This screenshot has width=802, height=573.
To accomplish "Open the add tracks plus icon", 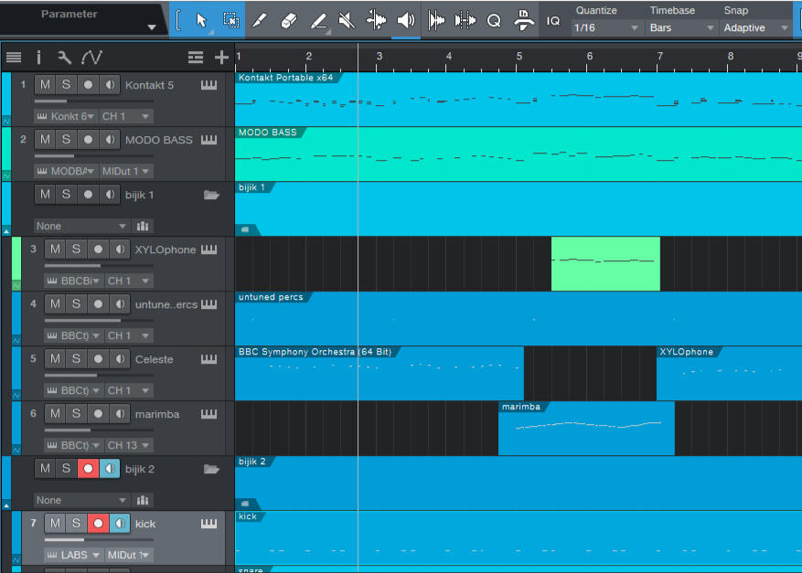I will (x=221, y=58).
